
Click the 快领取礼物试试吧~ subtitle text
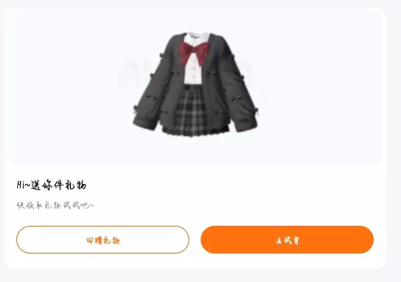click(x=55, y=205)
